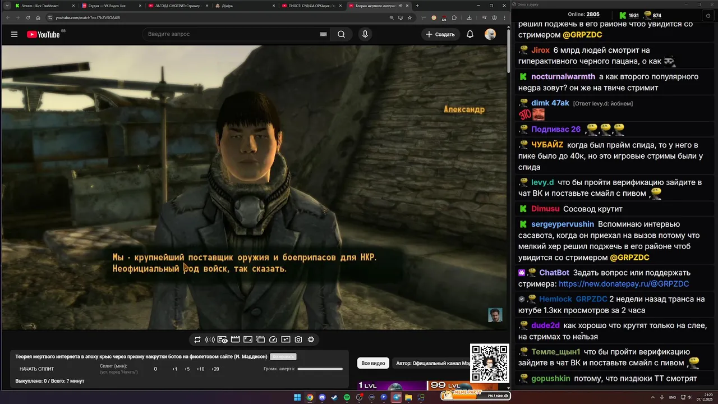The height and width of the screenshot is (404, 718).
Task: Click username ЧУБАЙZ in chat
Action: (x=547, y=145)
